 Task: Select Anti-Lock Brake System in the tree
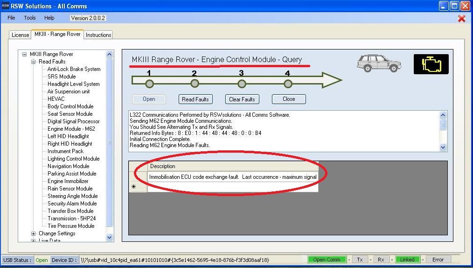74,69
